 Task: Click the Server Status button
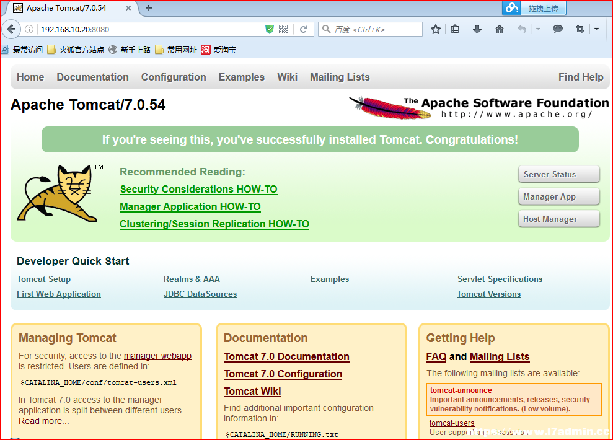pos(558,174)
